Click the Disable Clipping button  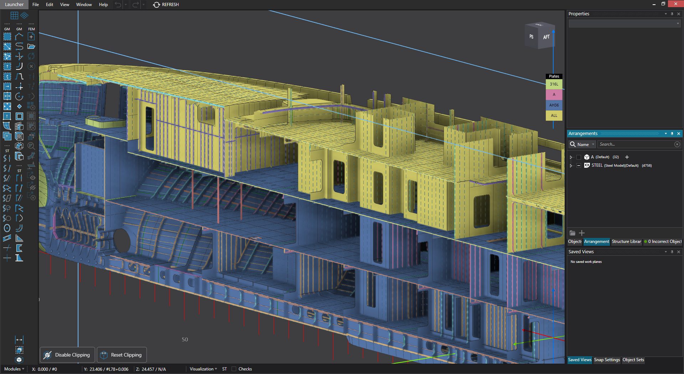click(67, 355)
